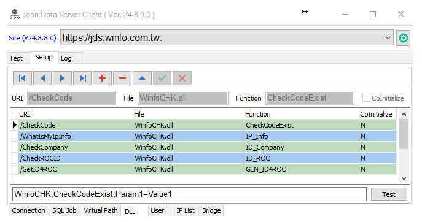
Task: Select the /CheckROCID grid row
Action: (207, 158)
